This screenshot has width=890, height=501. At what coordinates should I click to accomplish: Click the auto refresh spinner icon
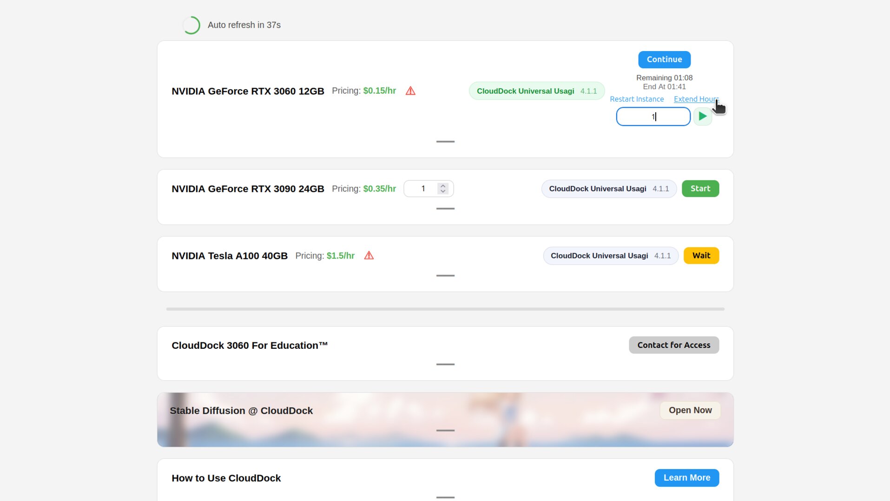(x=191, y=25)
